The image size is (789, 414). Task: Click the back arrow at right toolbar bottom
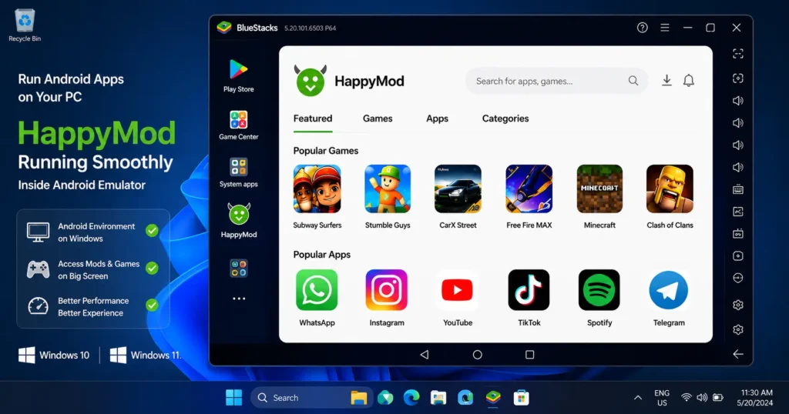737,354
